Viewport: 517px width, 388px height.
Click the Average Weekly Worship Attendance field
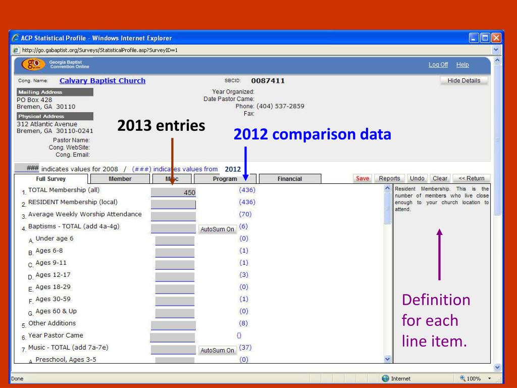pyautogui.click(x=174, y=217)
